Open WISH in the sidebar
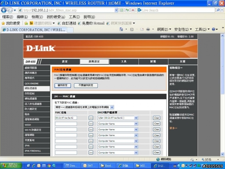The width and height of the screenshot is (225, 169). click(x=37, y=125)
